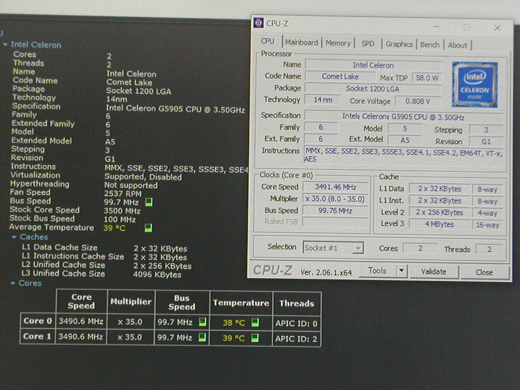Click the Average Temperature value '39 °C'
This screenshot has height=390, width=520.
[114, 228]
